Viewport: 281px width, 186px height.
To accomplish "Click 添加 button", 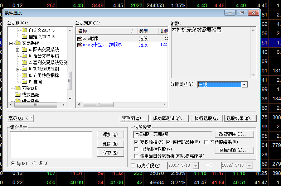I will point(111,134).
